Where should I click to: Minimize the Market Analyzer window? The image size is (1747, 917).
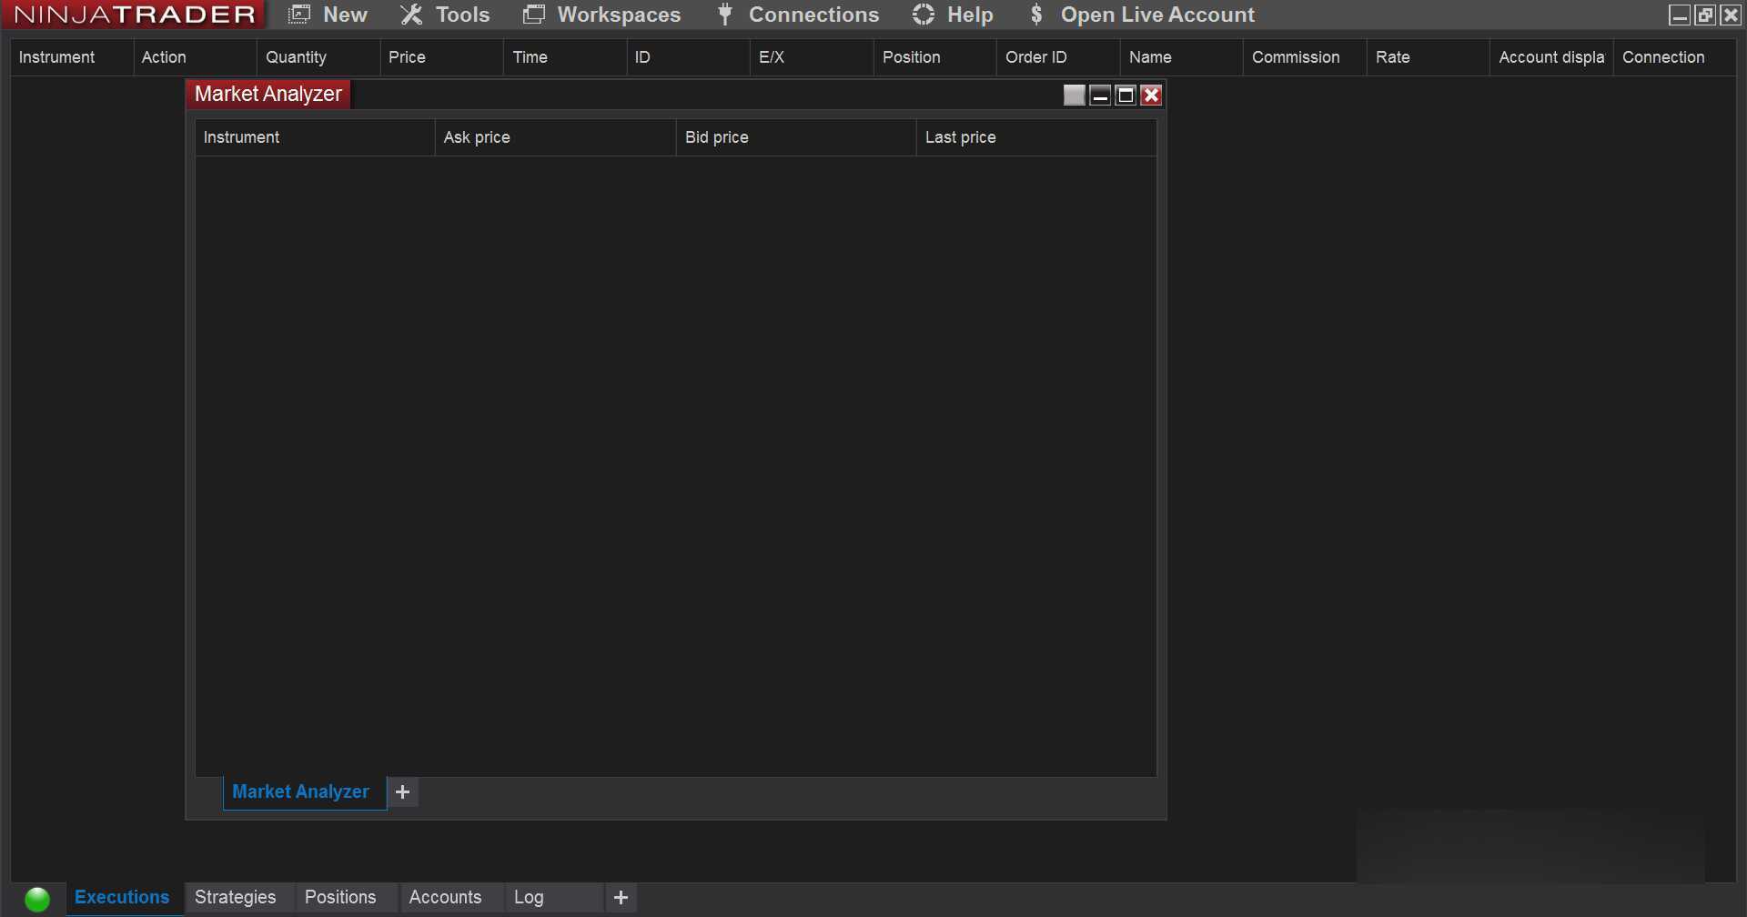(x=1100, y=96)
